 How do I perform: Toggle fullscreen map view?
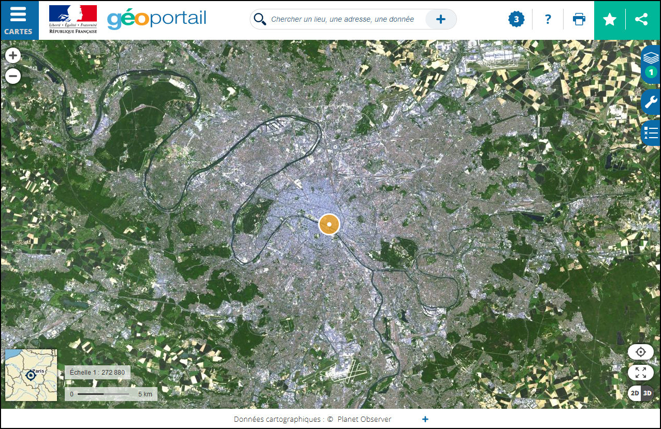(x=641, y=373)
